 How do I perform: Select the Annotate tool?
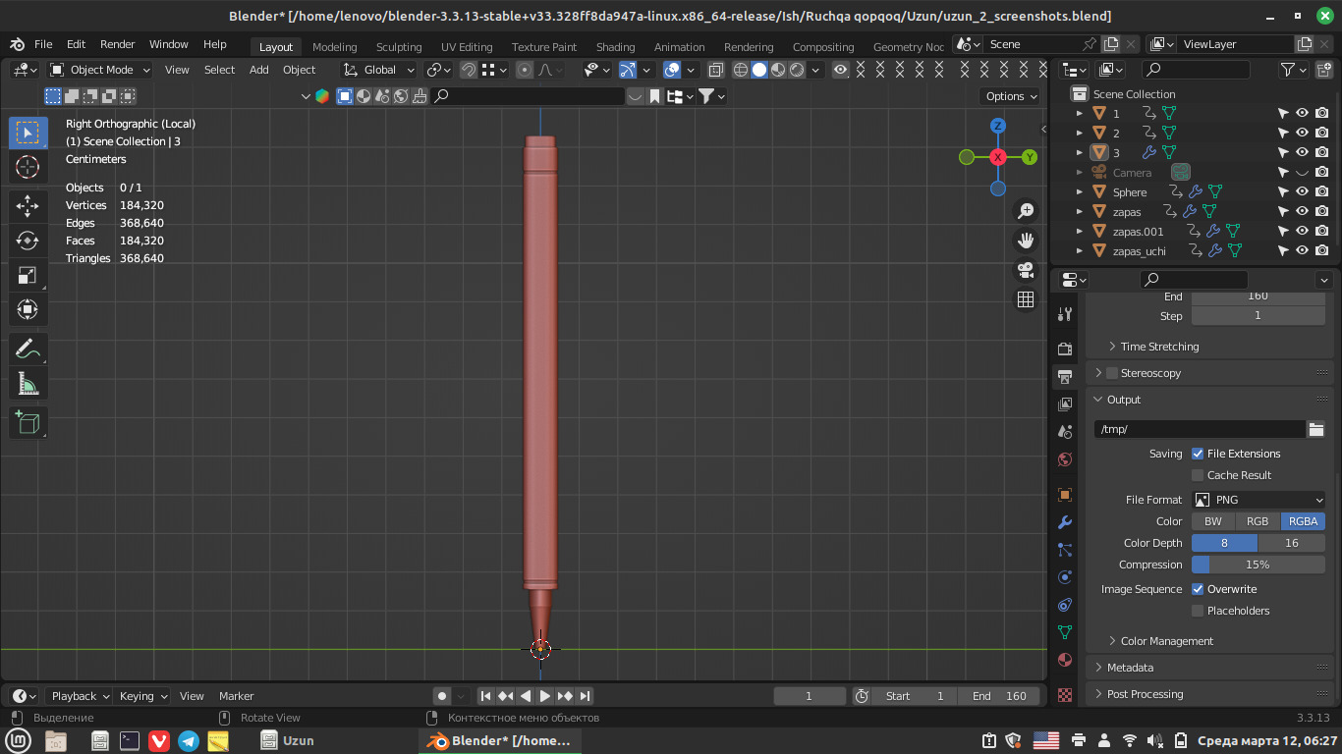pos(28,350)
